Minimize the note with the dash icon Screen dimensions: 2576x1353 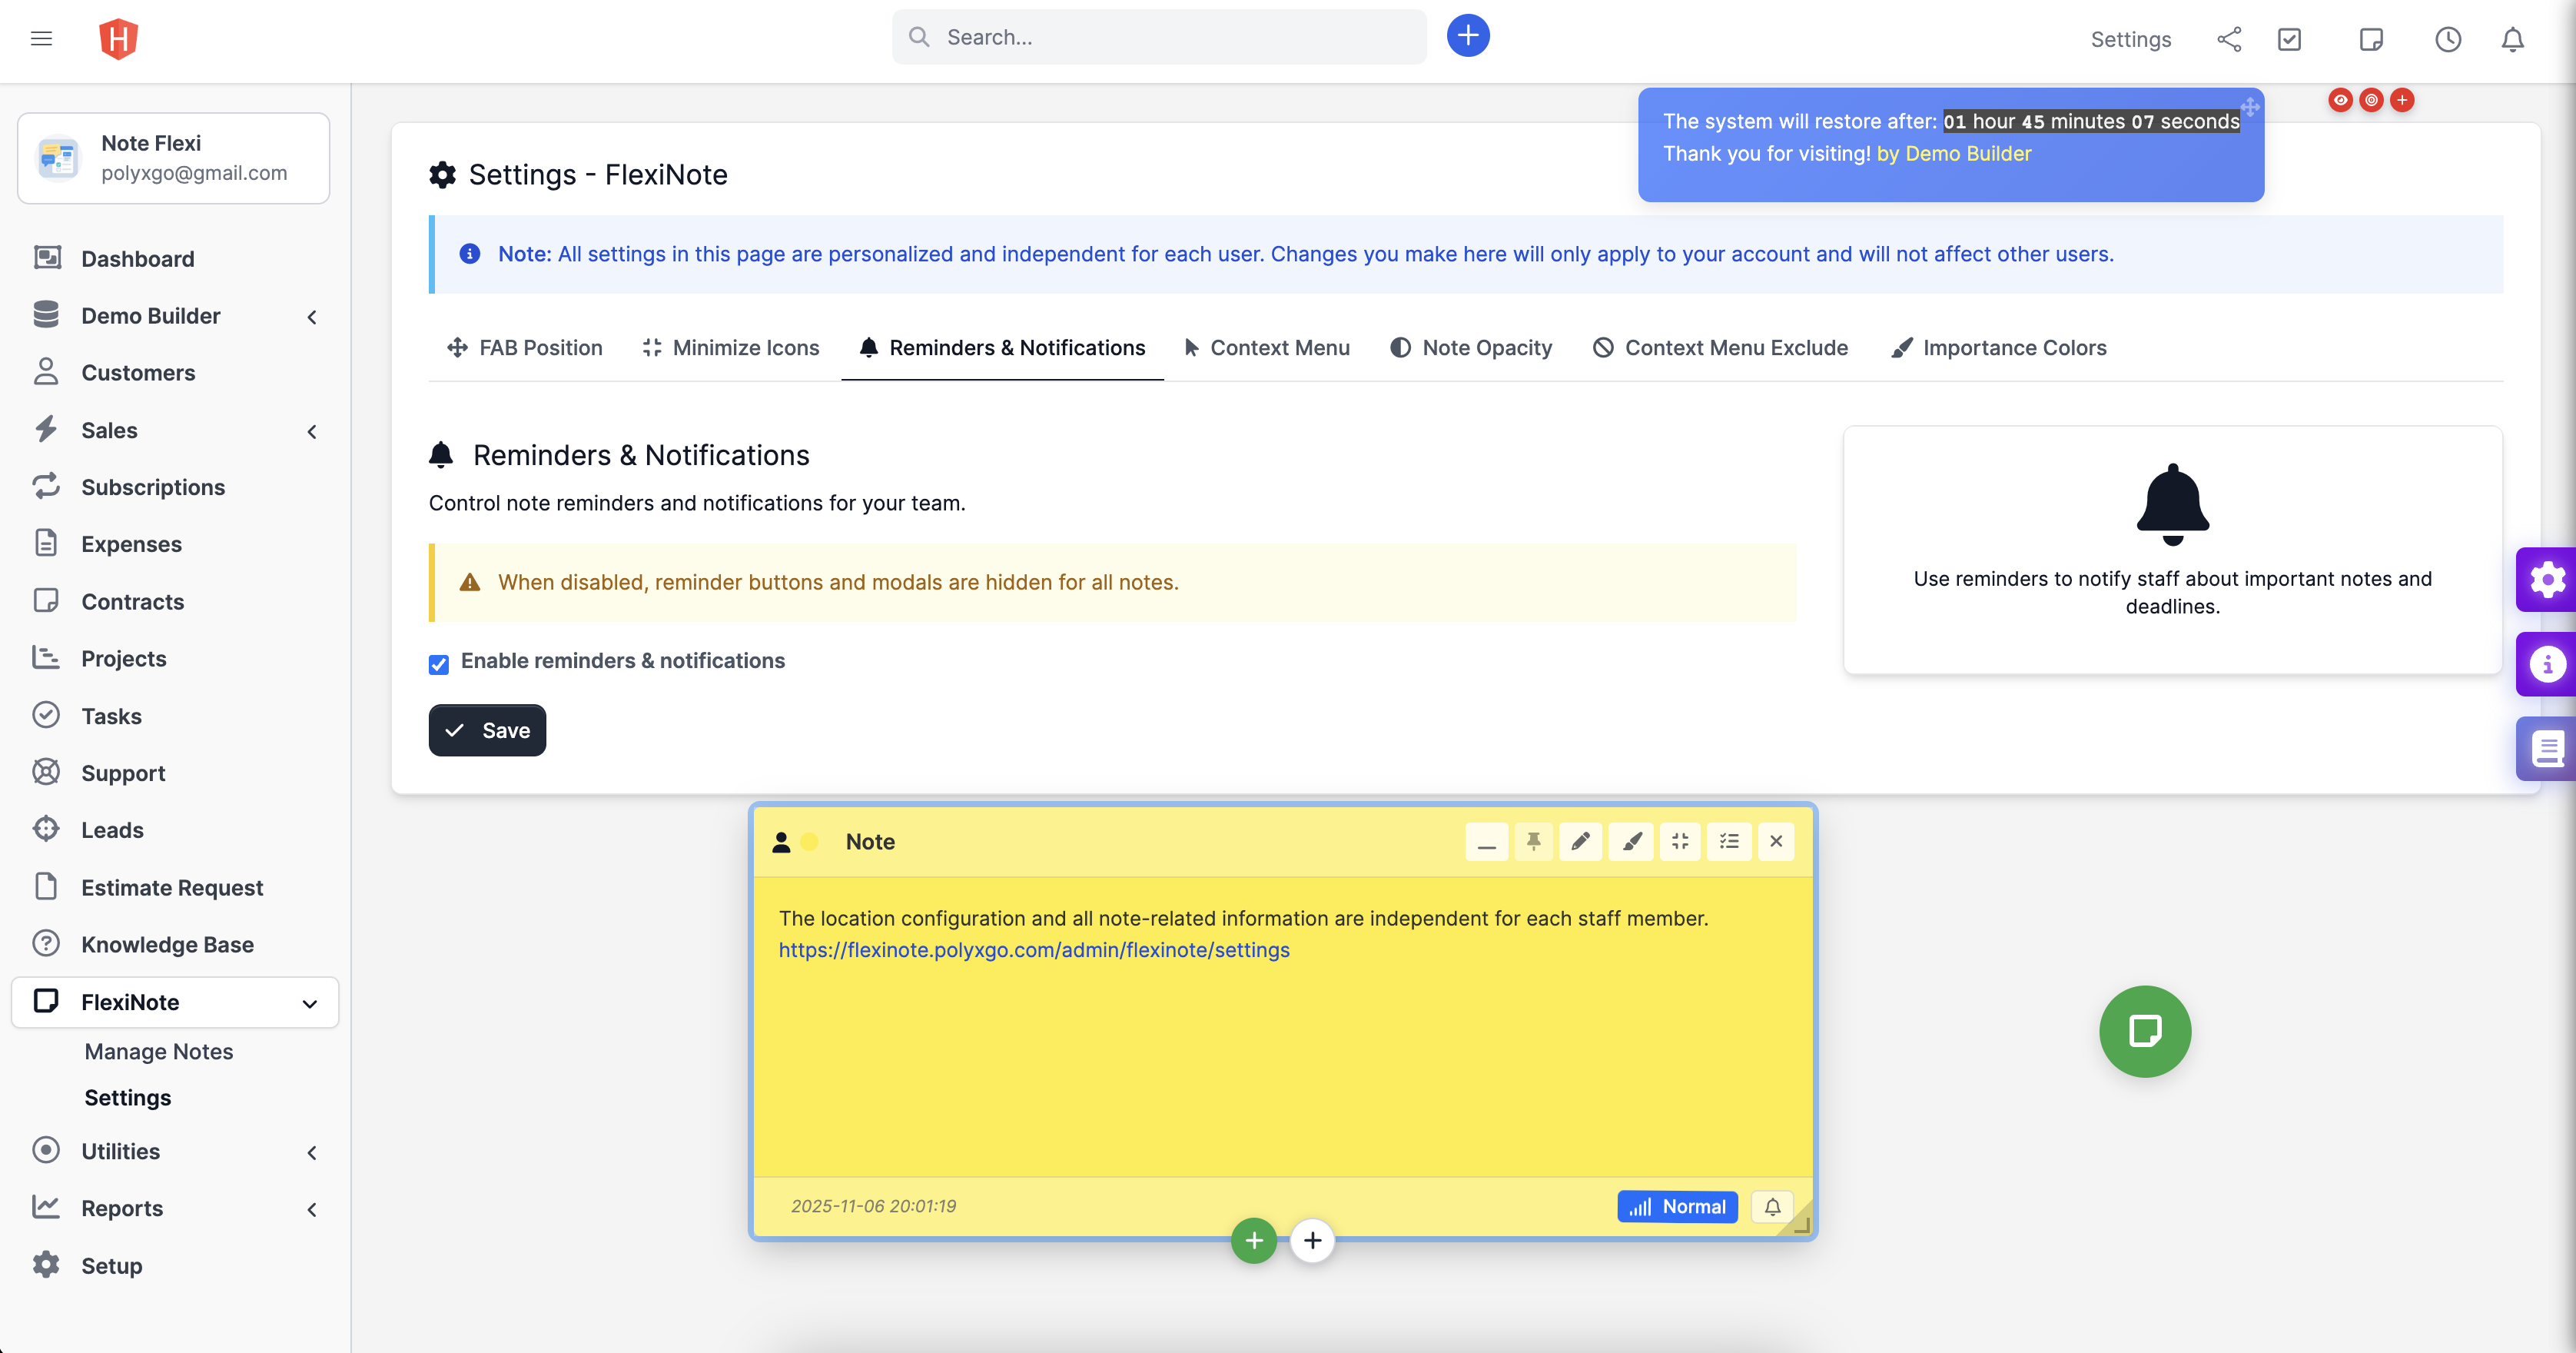[x=1487, y=842]
